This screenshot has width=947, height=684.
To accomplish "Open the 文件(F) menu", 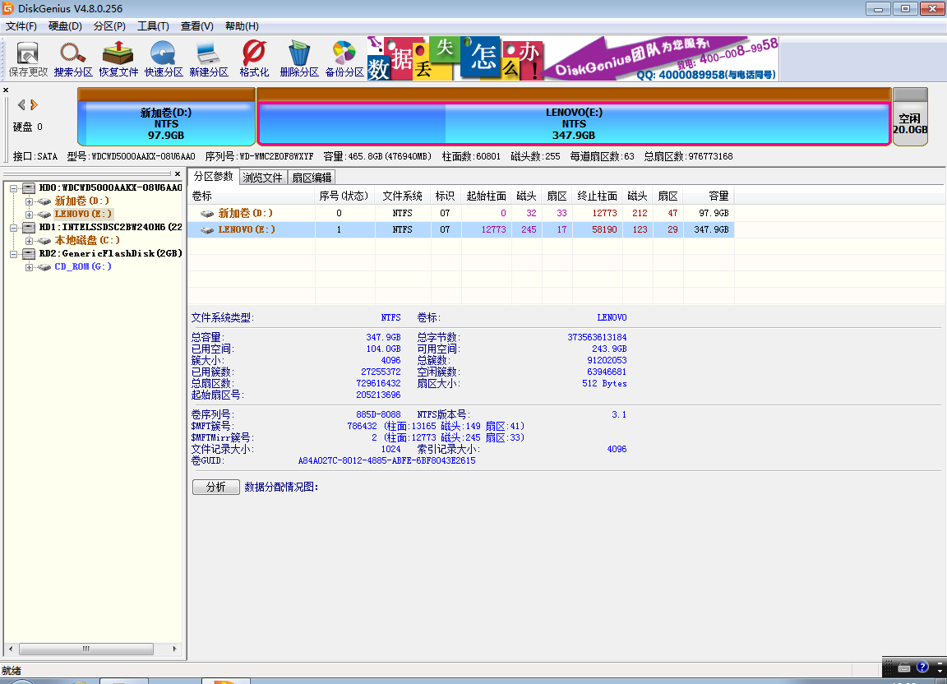I will point(21,26).
